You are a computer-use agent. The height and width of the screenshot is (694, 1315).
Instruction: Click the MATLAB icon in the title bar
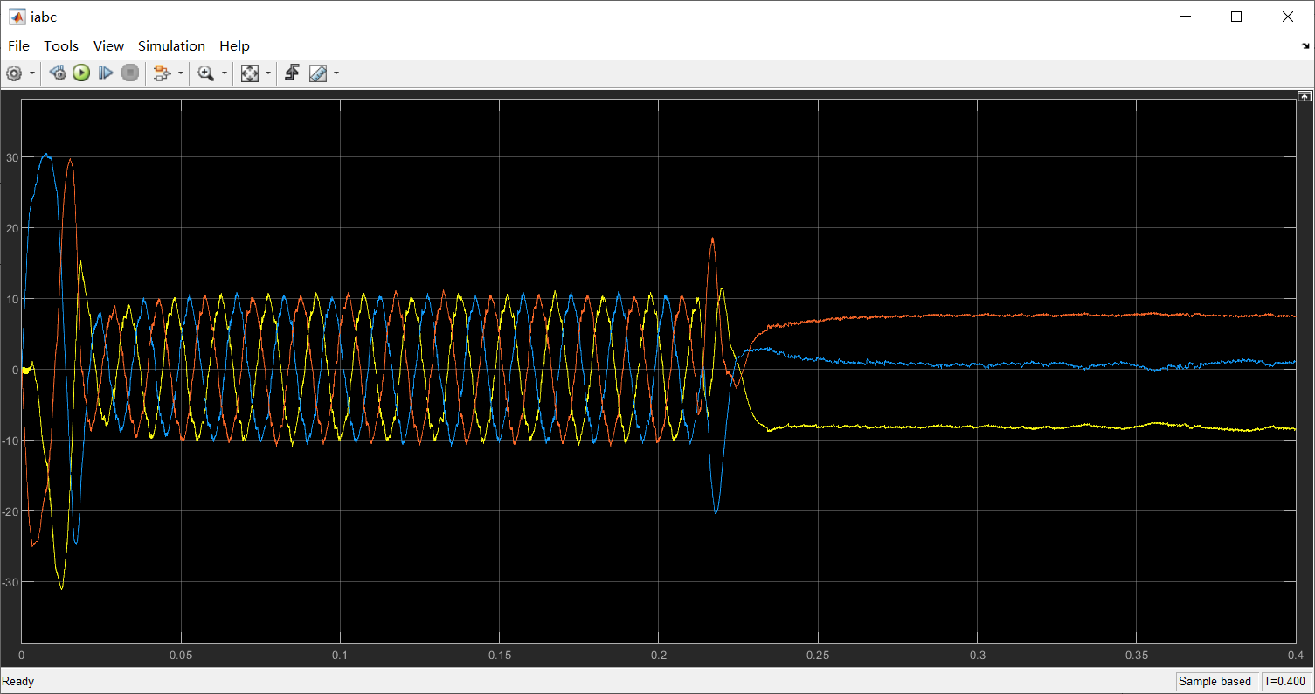coord(17,17)
